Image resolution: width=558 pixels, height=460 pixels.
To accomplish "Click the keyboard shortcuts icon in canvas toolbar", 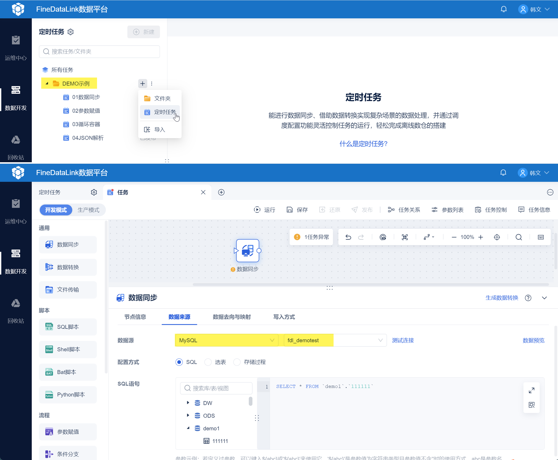I will tap(541, 237).
